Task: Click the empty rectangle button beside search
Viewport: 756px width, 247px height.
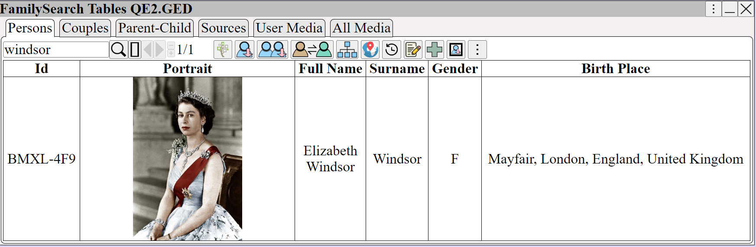Action: [x=135, y=49]
